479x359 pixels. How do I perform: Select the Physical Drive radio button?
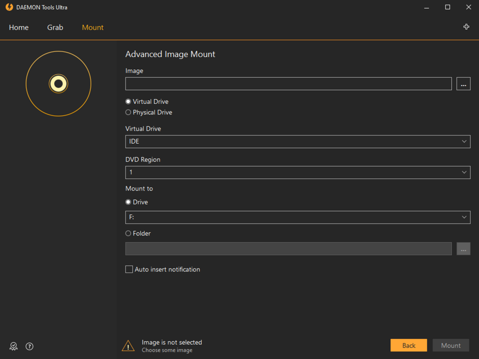(x=128, y=112)
